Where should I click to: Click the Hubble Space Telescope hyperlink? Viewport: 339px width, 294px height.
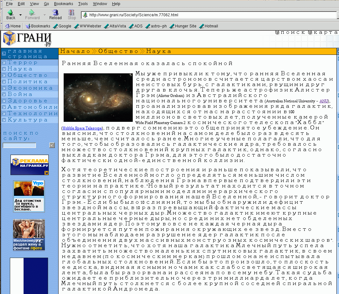[x=82, y=128]
